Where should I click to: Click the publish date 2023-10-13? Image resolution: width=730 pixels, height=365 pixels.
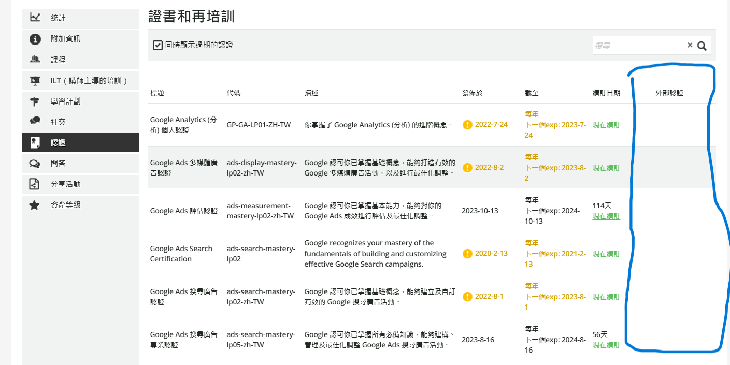tap(480, 211)
